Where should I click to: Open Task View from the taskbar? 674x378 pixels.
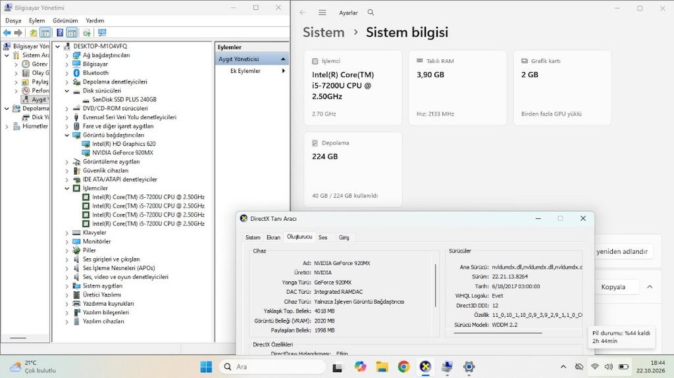pyautogui.click(x=338, y=367)
